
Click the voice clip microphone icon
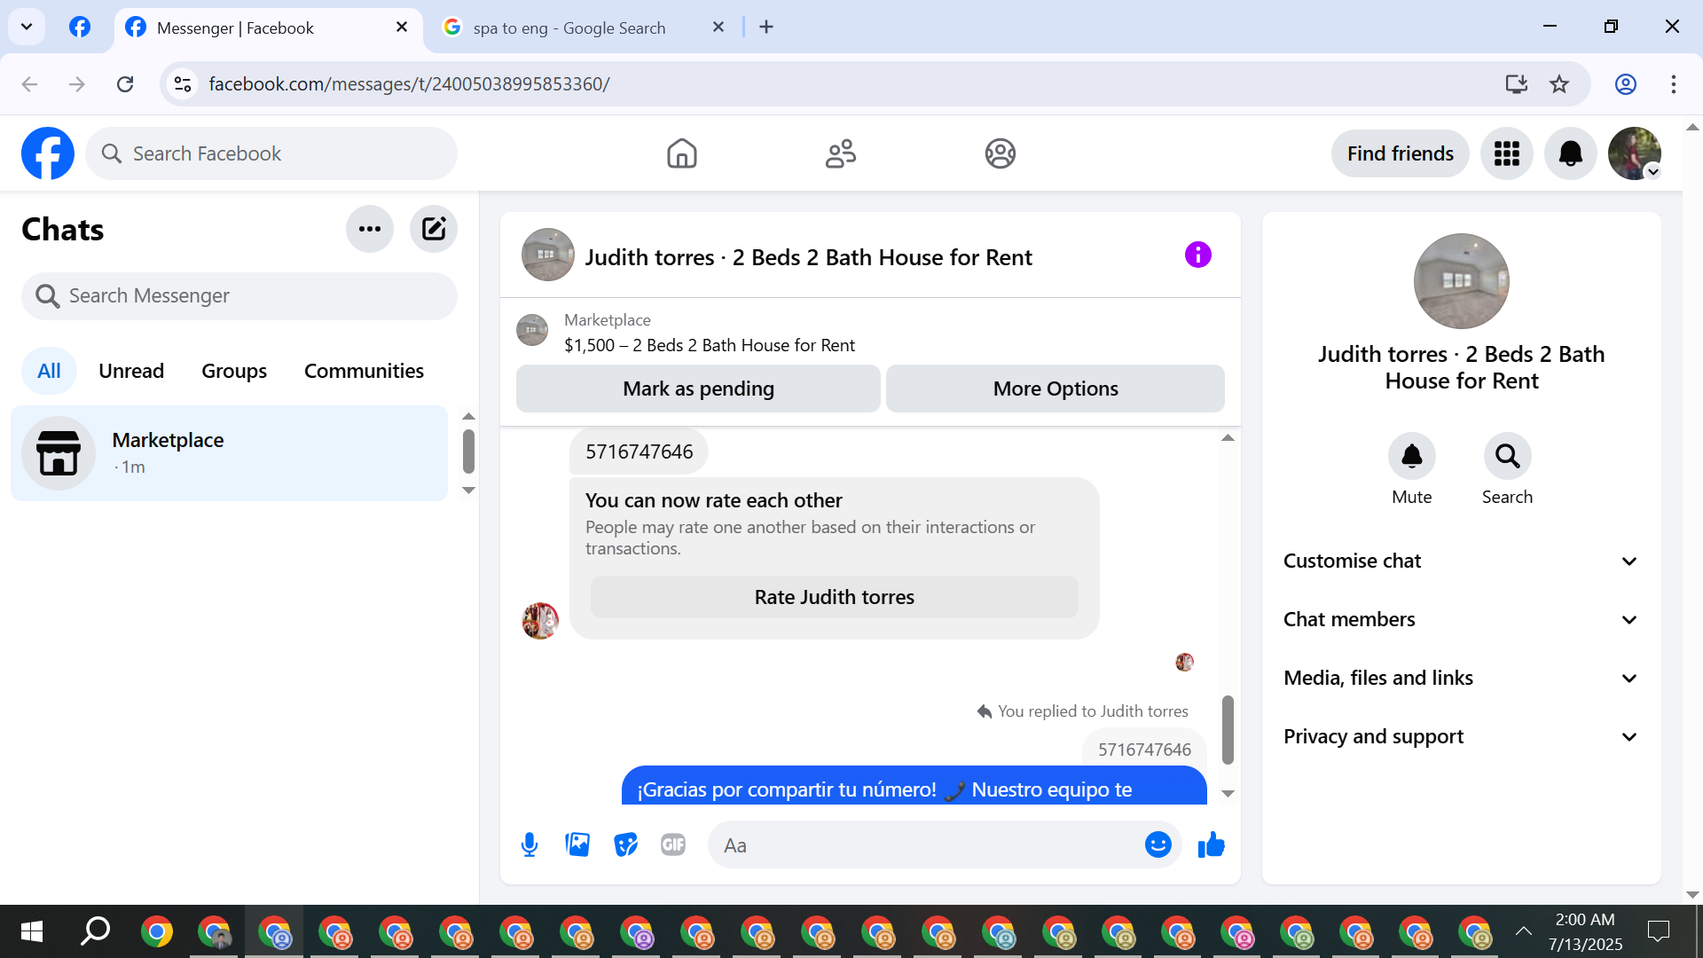click(530, 844)
